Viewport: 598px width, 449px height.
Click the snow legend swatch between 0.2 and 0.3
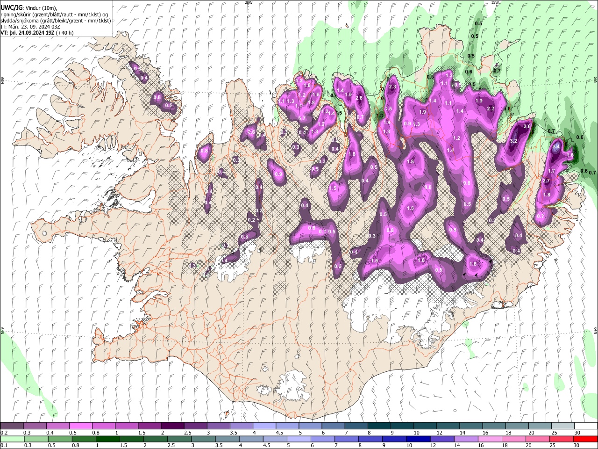pyautogui.click(x=12, y=426)
